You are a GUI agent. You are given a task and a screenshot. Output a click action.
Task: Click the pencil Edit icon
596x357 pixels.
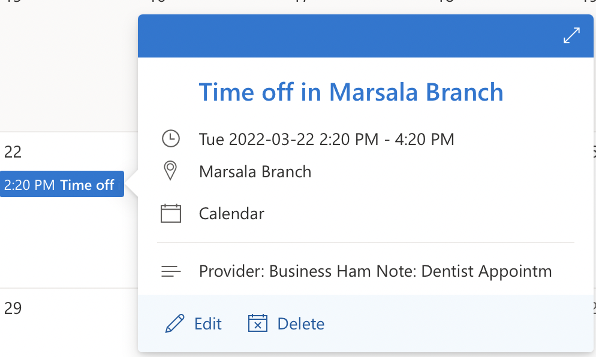[x=174, y=323]
